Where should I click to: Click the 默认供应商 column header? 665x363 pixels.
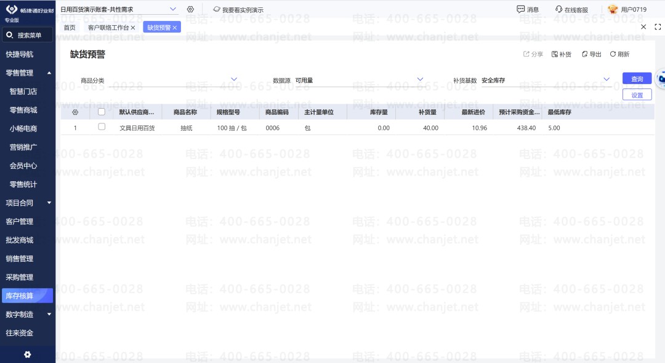pos(137,112)
